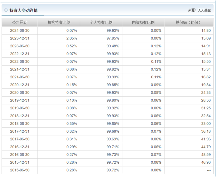Click institutional ratio 0.10% in 2019-12-31 row

pos(72,100)
